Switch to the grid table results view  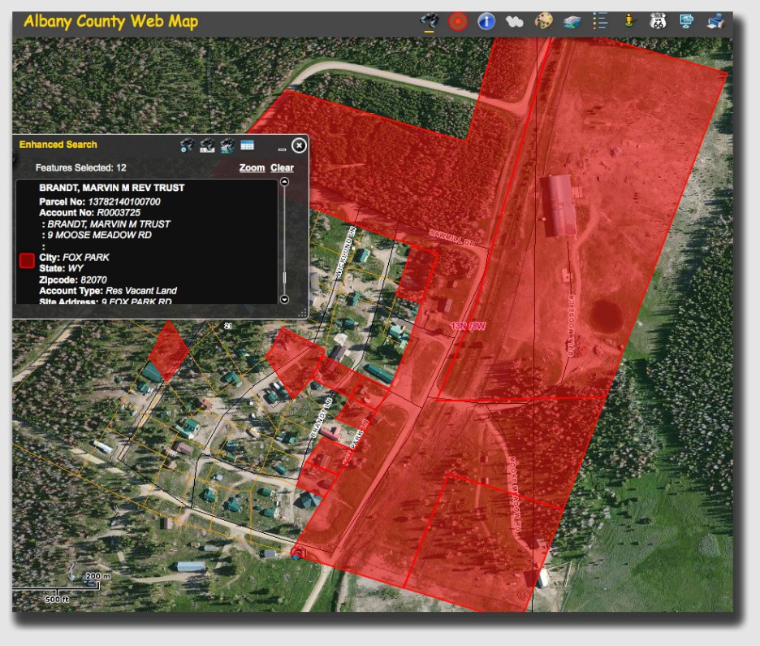[x=248, y=145]
